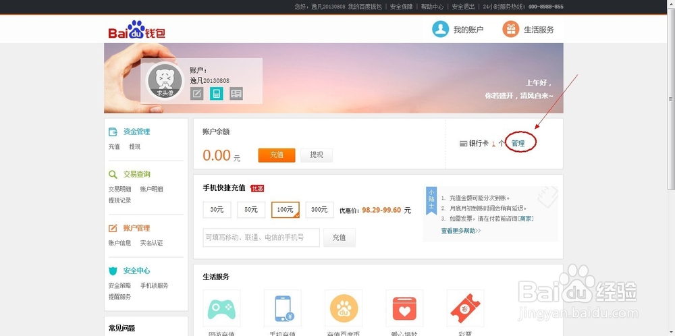This screenshot has height=336, width=675.
Task: Open the 我的账户 tab label
Action: tap(468, 30)
